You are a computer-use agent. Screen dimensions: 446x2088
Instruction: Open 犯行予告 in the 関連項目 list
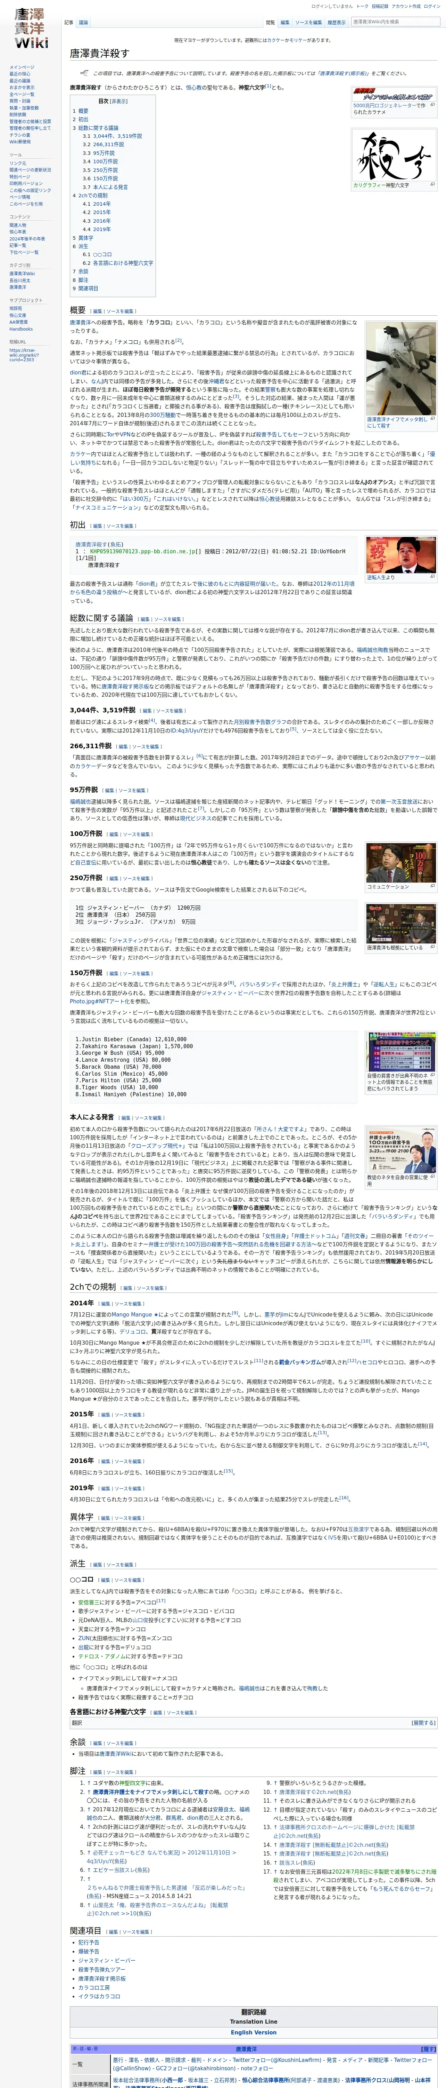89,1942
